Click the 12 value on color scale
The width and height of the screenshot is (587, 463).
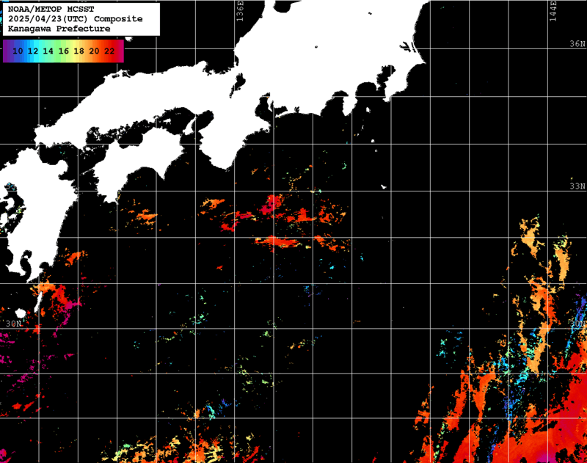(x=33, y=51)
